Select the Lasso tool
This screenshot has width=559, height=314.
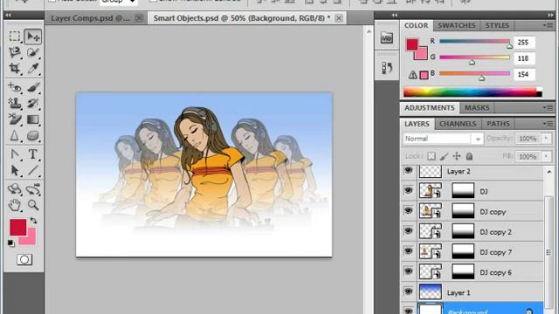tap(15, 52)
